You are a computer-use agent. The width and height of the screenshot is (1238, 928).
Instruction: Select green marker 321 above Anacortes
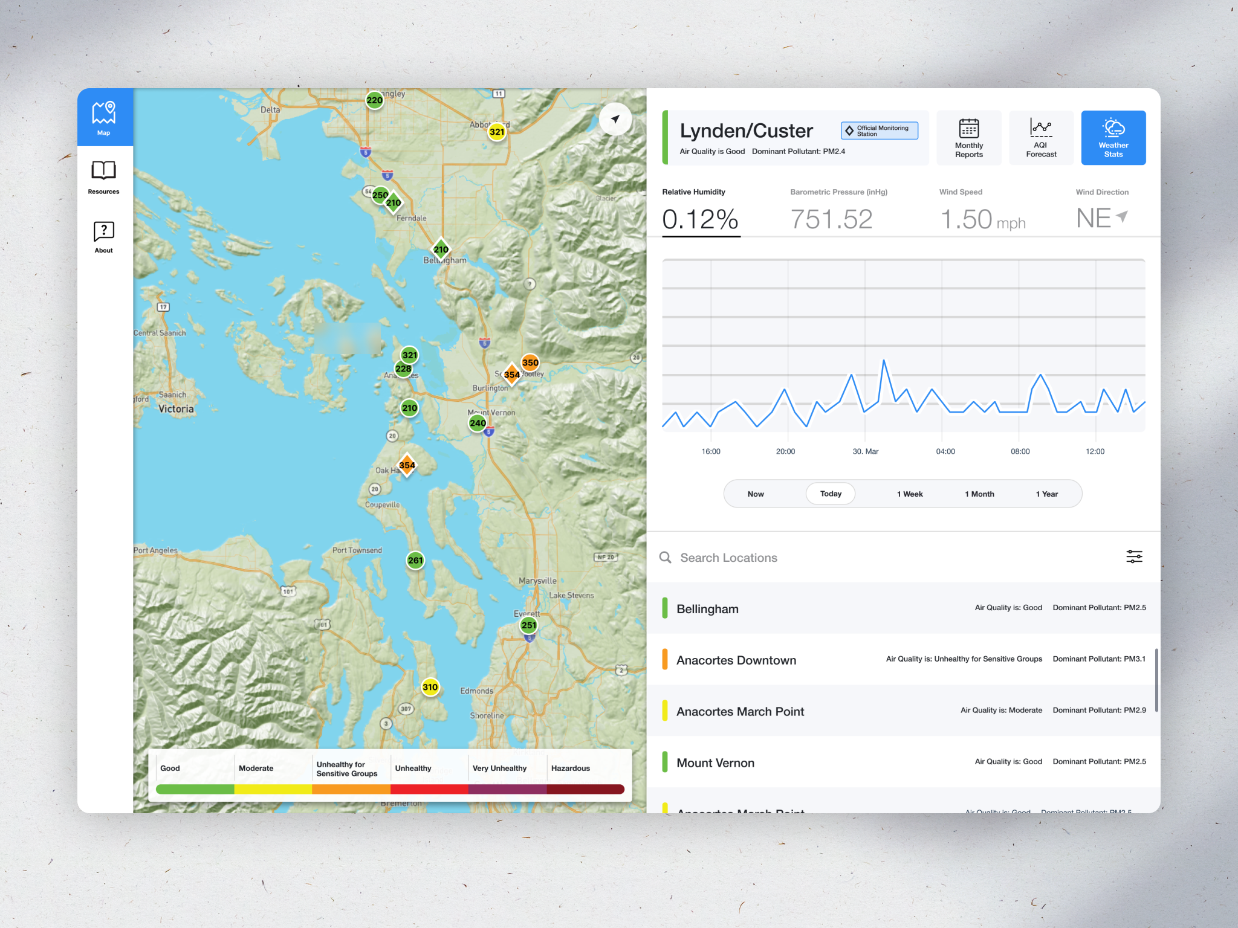point(410,355)
